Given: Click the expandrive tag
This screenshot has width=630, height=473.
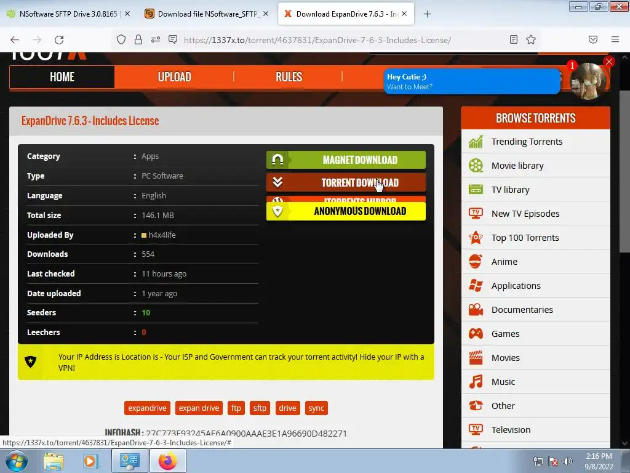Looking at the screenshot, I should 147,408.
